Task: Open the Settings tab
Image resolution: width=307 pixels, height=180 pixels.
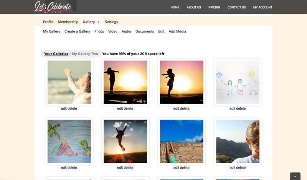Action: click(111, 22)
